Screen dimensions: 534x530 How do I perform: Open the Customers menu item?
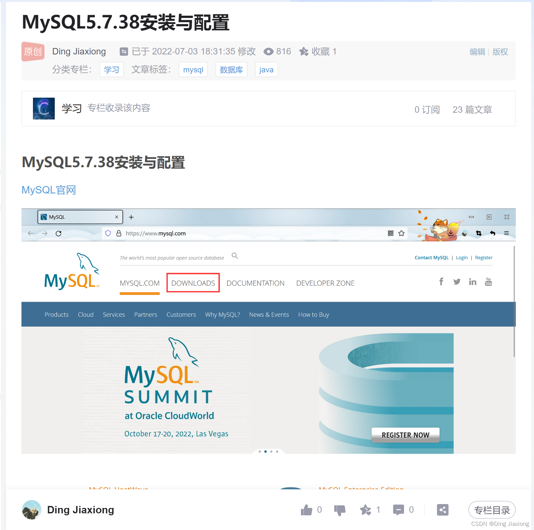point(181,314)
